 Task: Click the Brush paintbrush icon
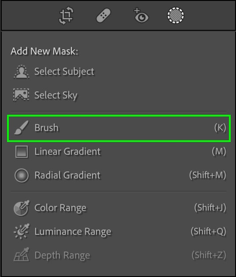[x=21, y=128]
